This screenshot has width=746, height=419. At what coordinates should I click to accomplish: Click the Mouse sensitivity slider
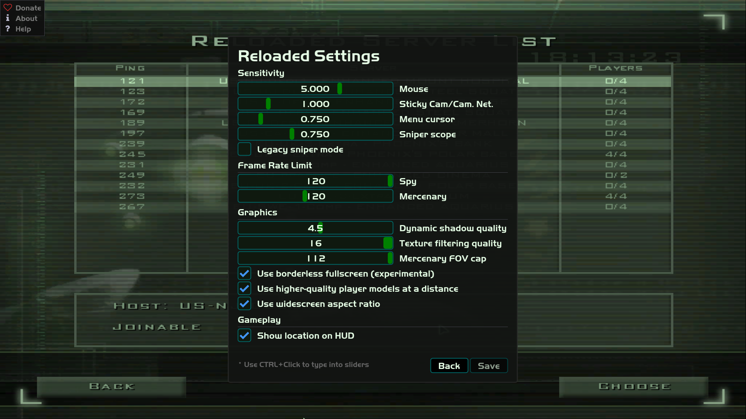315,89
